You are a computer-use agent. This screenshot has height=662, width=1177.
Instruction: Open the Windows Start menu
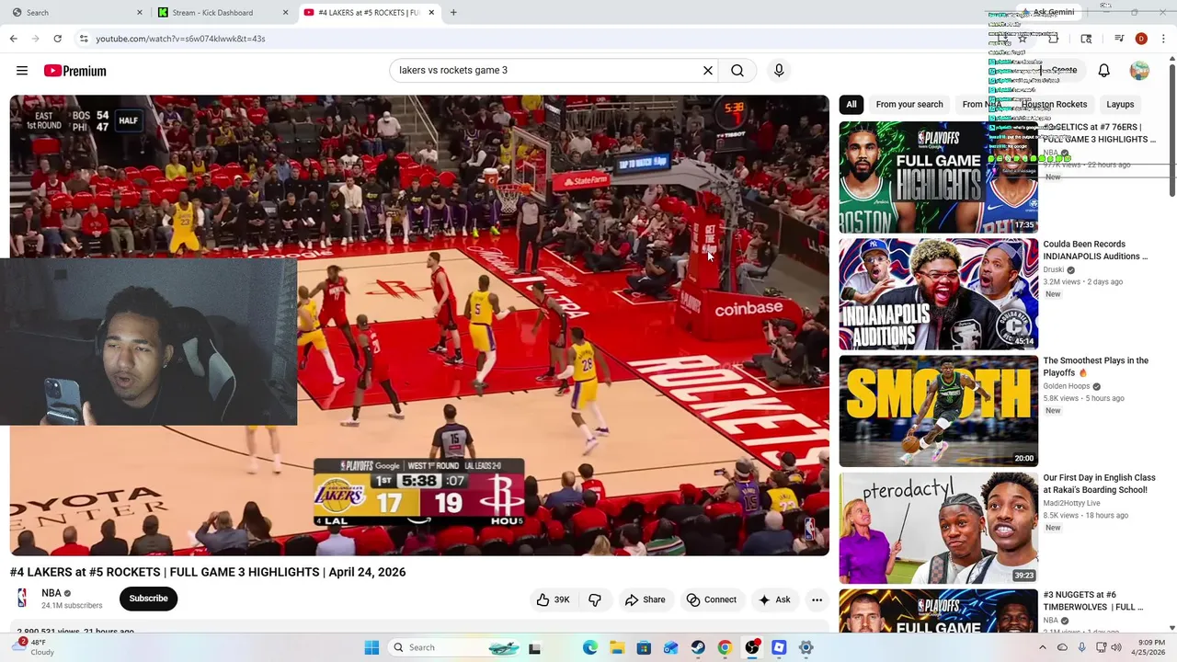[x=371, y=647]
